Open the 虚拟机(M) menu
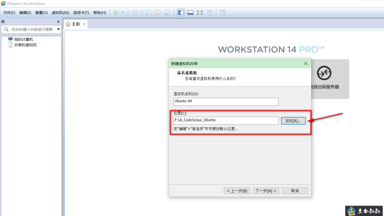Screen dimensions: 384x216 point(60,13)
